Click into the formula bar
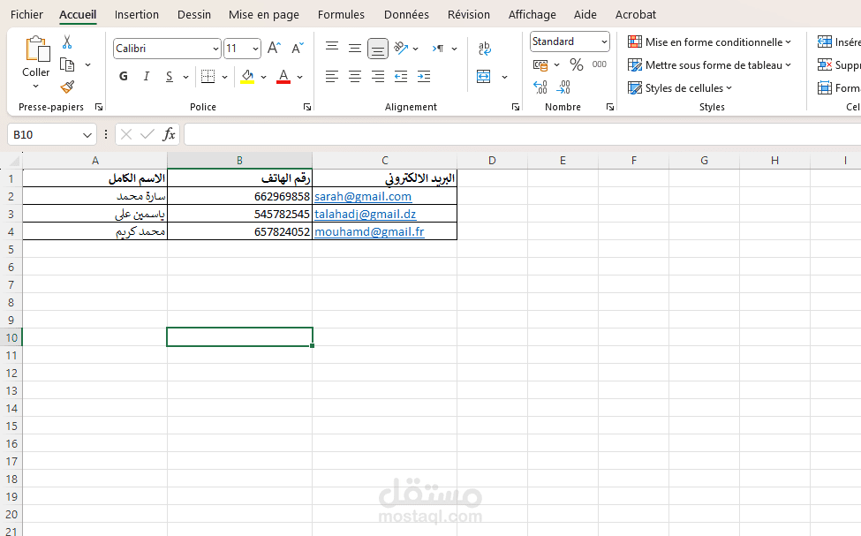 522,134
